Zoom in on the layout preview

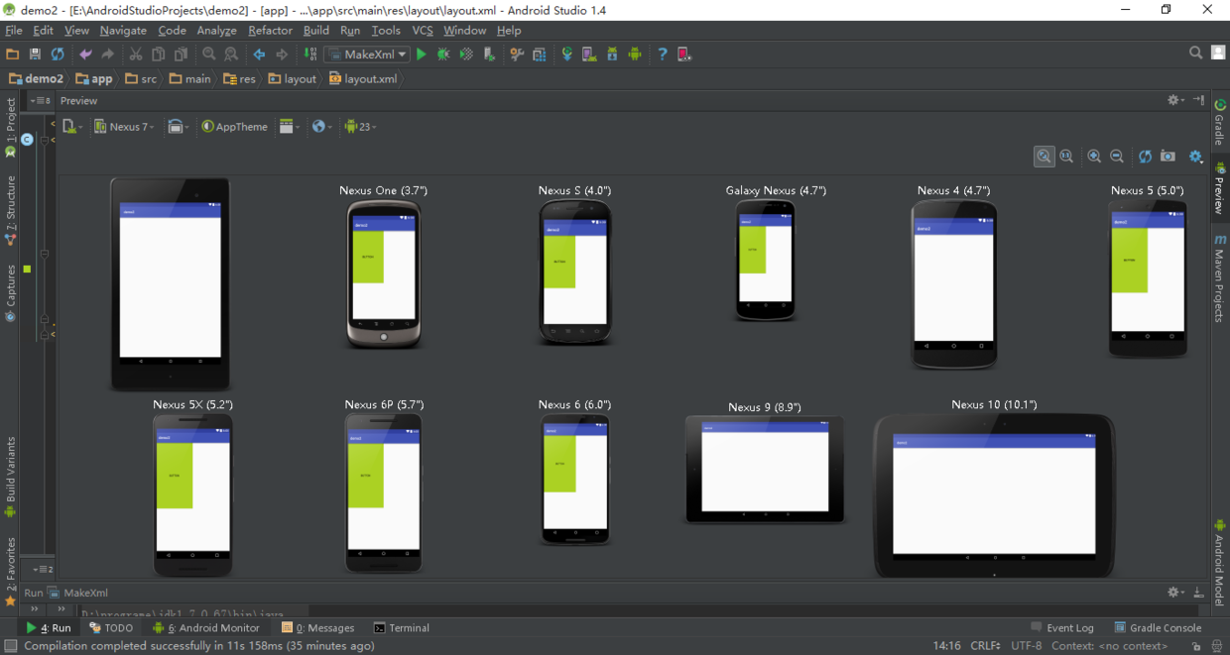tap(1094, 157)
